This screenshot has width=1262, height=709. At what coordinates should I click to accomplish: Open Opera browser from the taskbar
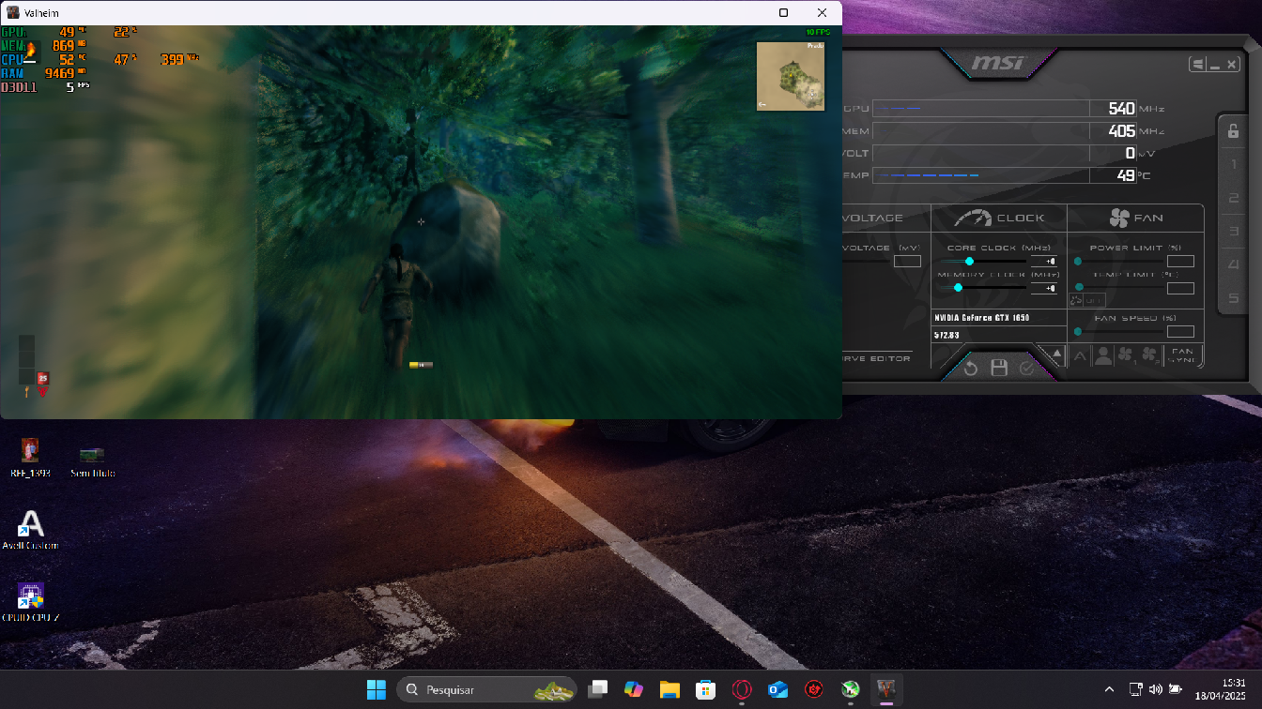pos(742,689)
